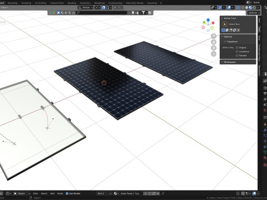
Task: Choose the Set new selection mode icon
Action: (223, 30)
